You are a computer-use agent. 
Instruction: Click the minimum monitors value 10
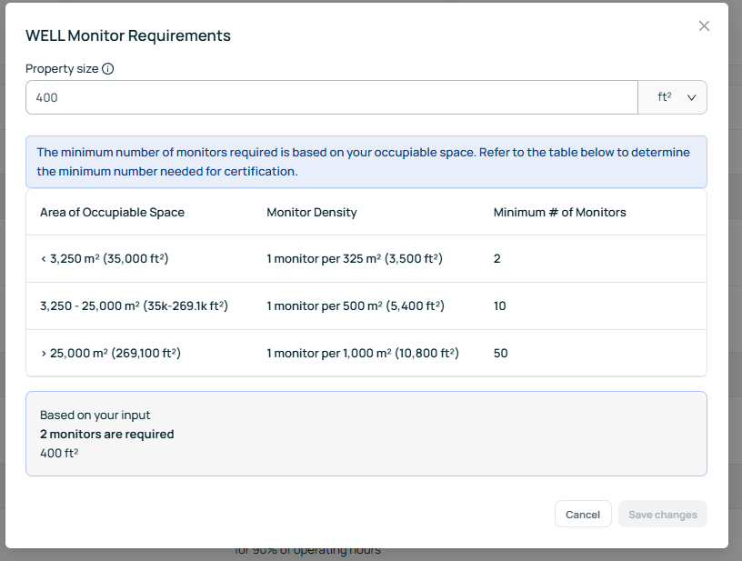tap(500, 306)
